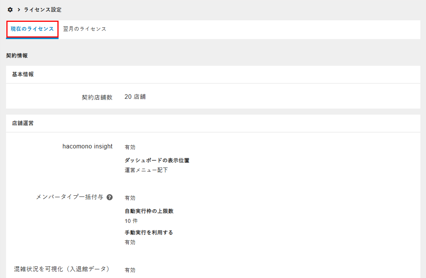The width and height of the screenshot is (426, 278).
Task: Click the 自動実行枠の上限数 label
Action: [149, 211]
